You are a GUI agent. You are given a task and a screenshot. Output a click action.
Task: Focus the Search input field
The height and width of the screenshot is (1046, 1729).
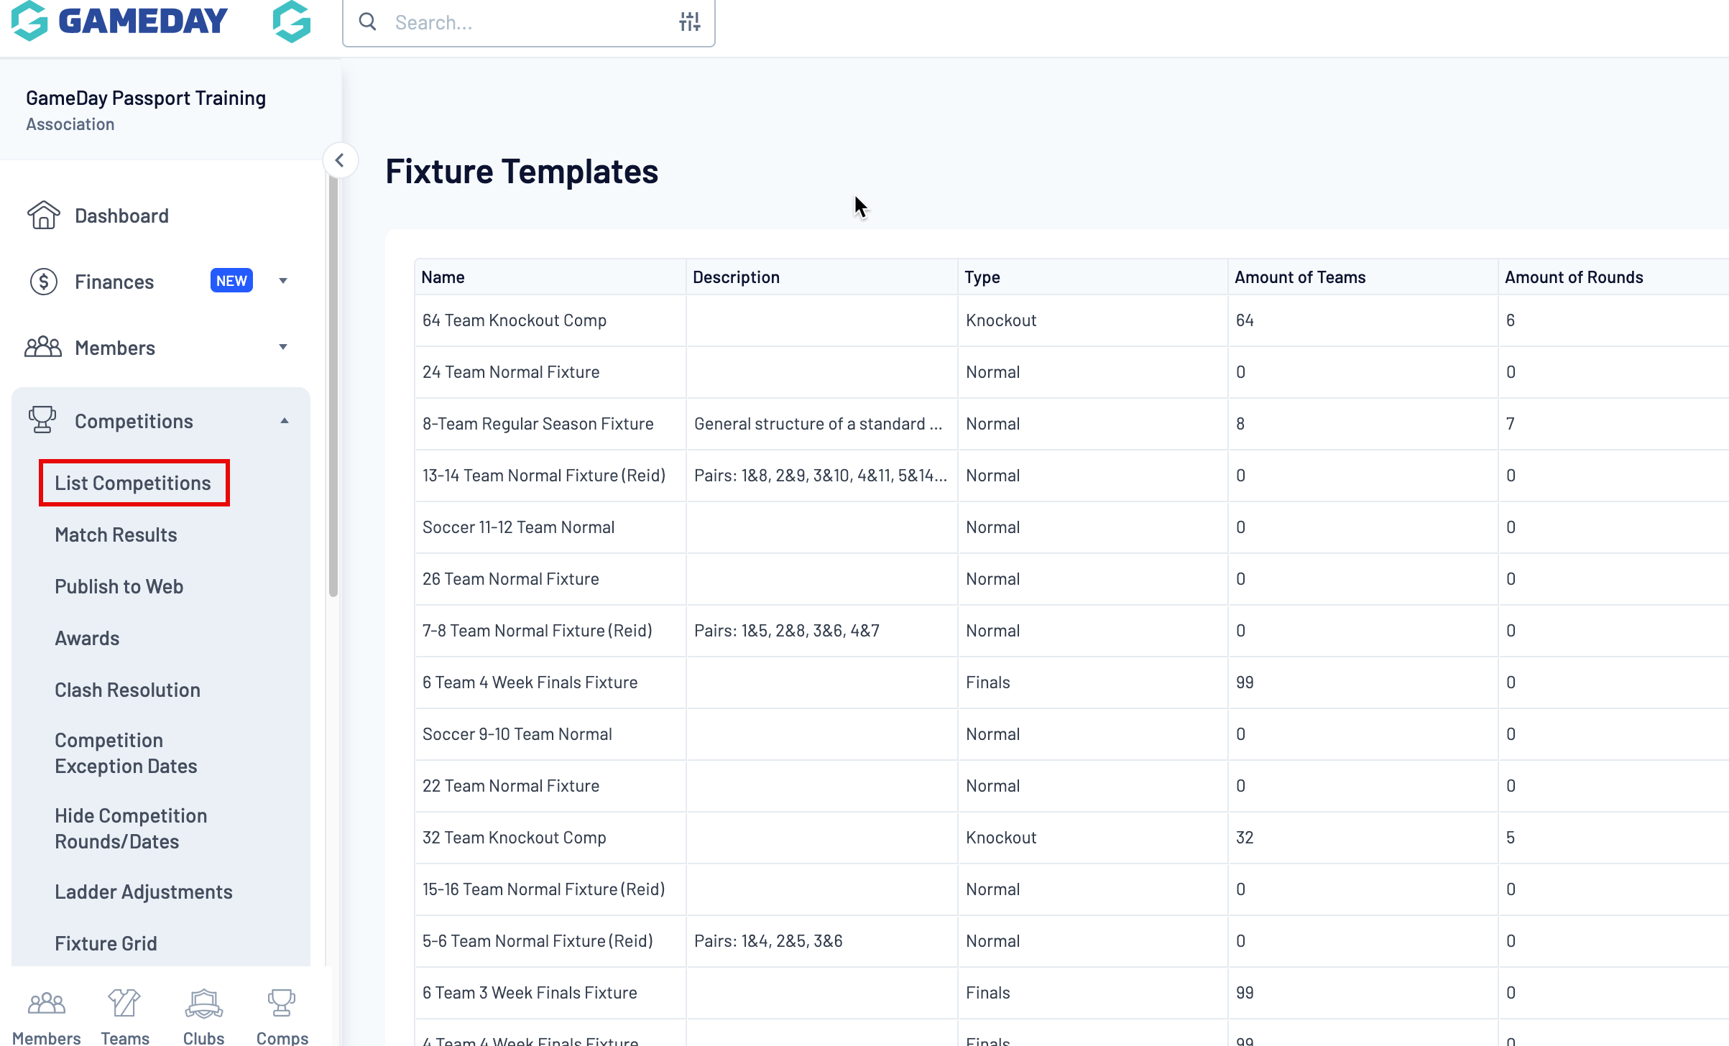528,23
